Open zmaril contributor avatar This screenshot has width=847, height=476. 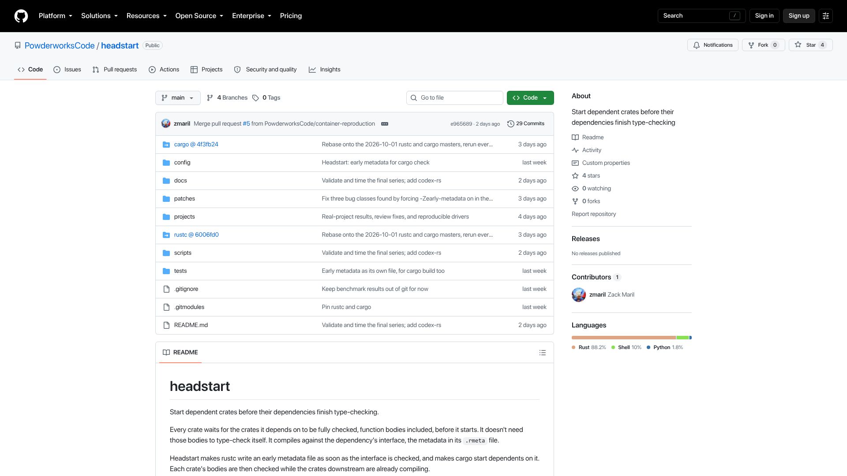click(x=579, y=294)
